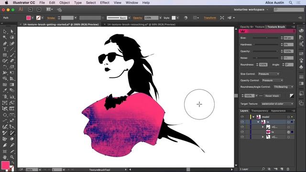Viewport: 306px width, 172px height.
Task: Open the Object menu
Action: click(65, 3)
